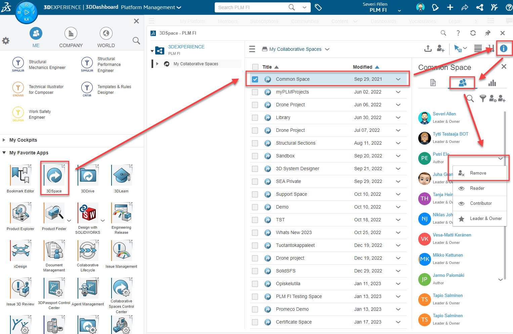Open Document Management app
Viewport: 513px width, 334px height.
coord(54,251)
